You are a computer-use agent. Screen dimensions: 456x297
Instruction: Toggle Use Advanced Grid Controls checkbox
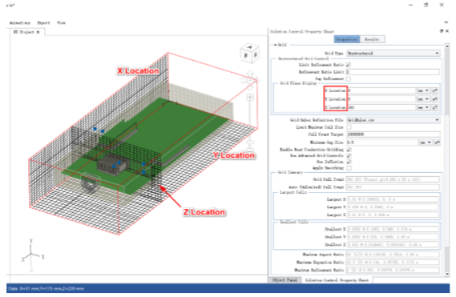tap(349, 156)
